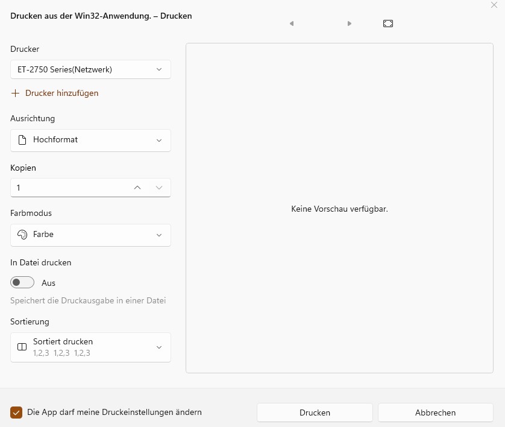This screenshot has width=505, height=427.
Task: Click the previous page arrow icon
Action: tap(292, 24)
